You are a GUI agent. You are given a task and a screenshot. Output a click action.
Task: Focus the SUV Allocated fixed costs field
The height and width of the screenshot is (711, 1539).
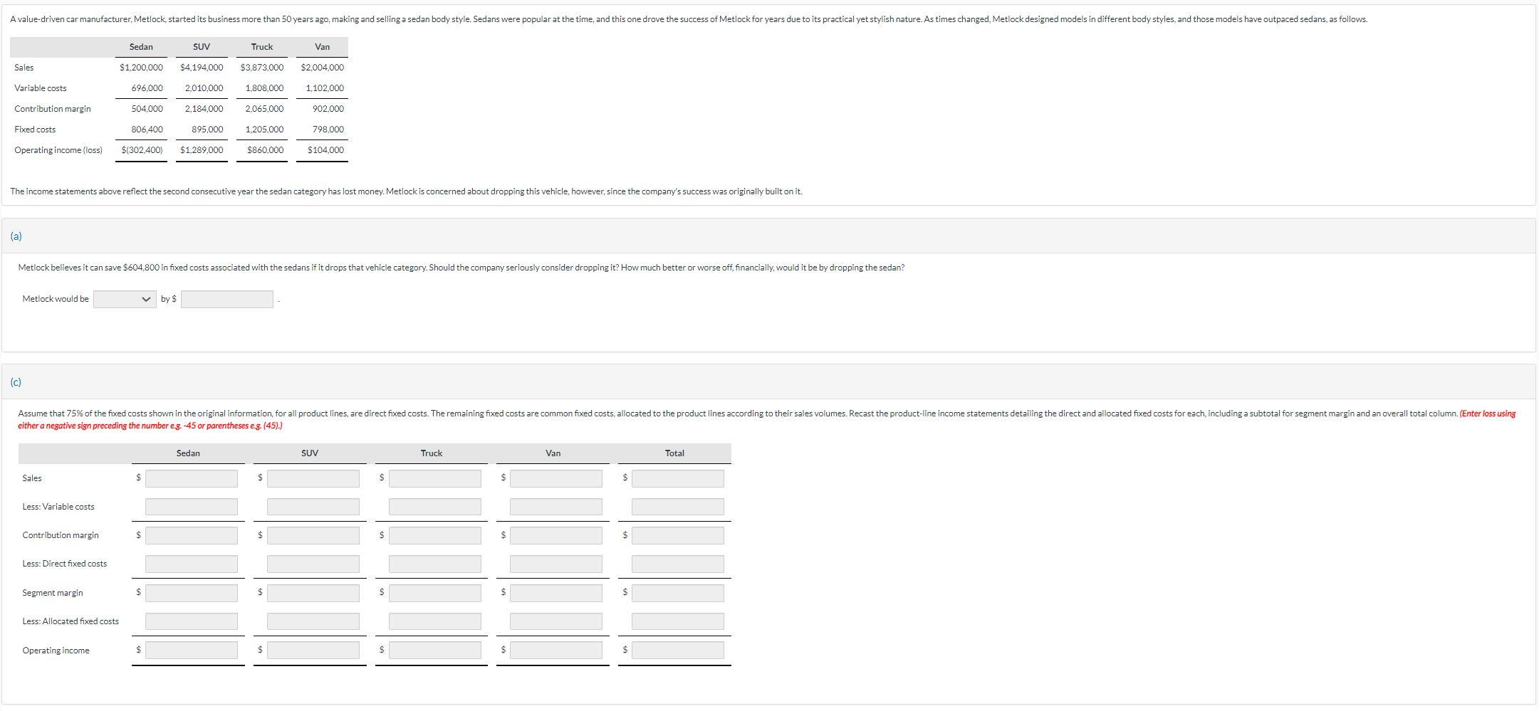[x=313, y=621]
